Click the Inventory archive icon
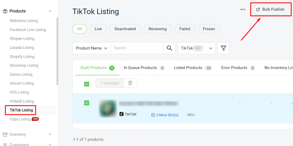Viewport: 293px width, 146px height. pos(5,134)
